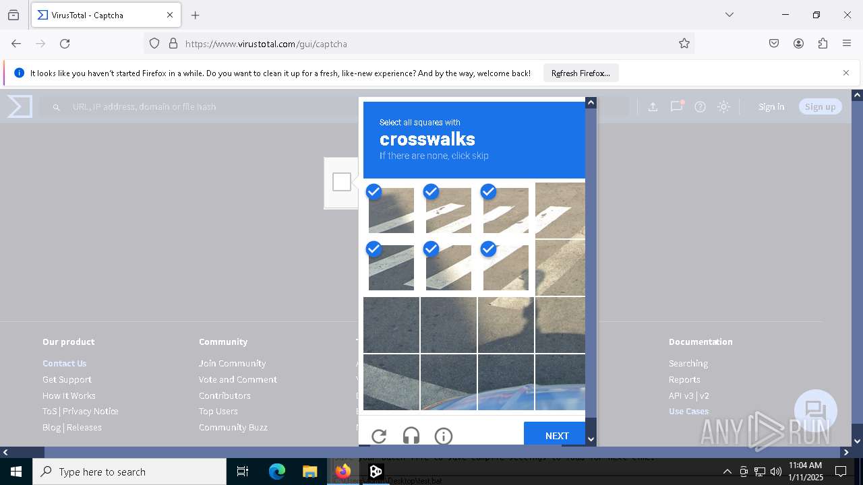Deselect second-row first crosswalk tile
The height and width of the screenshot is (485, 863).
pyautogui.click(x=391, y=267)
